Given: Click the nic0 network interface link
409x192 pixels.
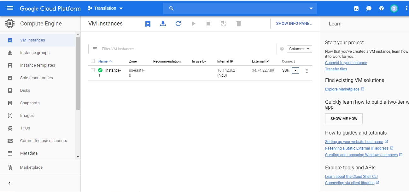Looking at the screenshot, I should click(222, 75).
